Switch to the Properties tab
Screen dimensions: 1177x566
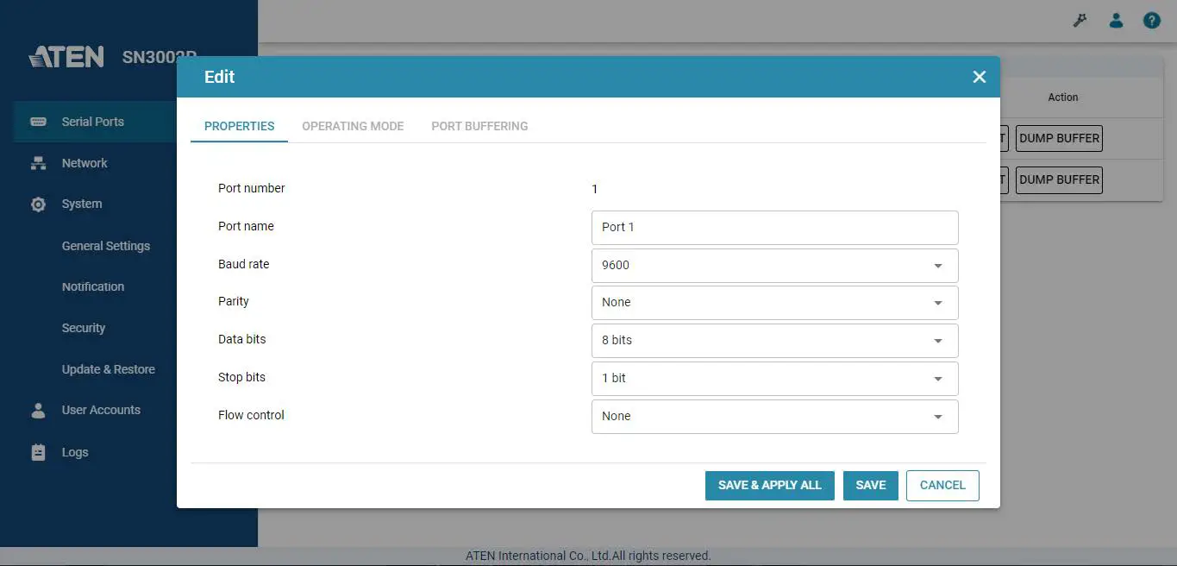tap(240, 126)
